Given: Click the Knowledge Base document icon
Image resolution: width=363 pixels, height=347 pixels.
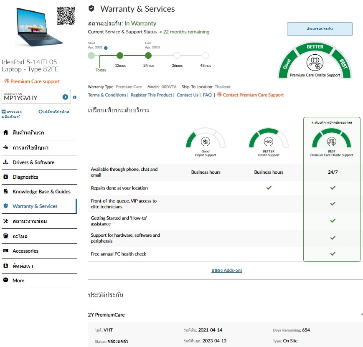Looking at the screenshot, I should [6, 191].
